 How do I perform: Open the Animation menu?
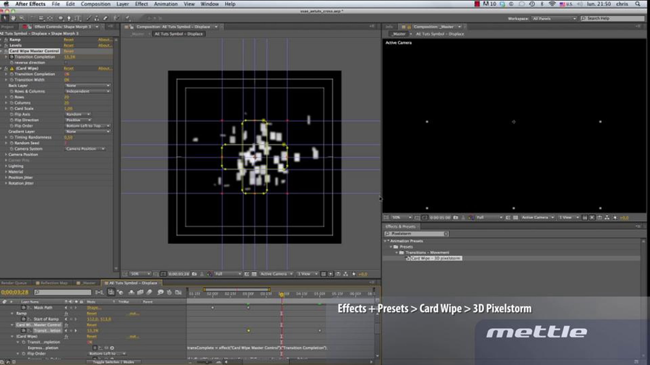pos(166,4)
